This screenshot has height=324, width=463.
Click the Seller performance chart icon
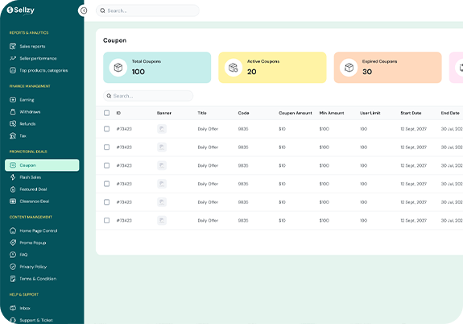coord(13,58)
